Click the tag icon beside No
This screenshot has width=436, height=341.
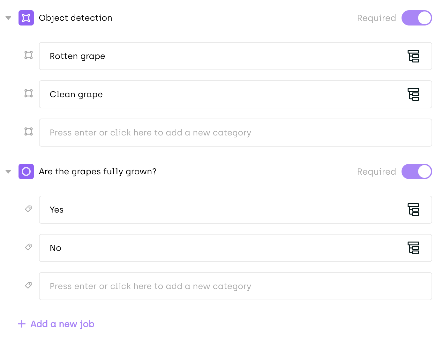(x=28, y=247)
